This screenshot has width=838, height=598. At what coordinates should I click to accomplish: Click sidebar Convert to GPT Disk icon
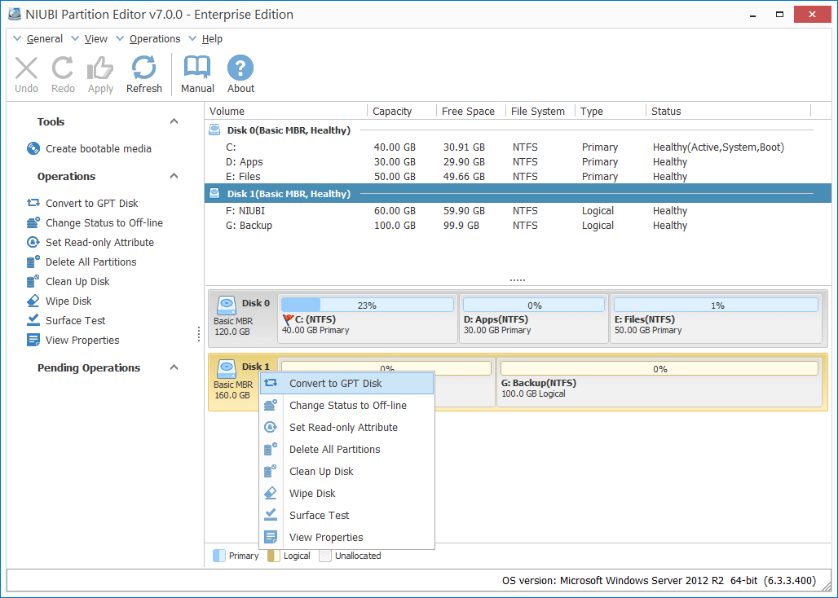coord(33,203)
